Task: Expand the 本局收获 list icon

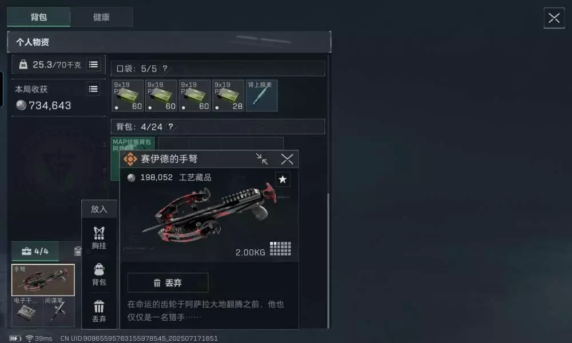Action: click(x=93, y=89)
